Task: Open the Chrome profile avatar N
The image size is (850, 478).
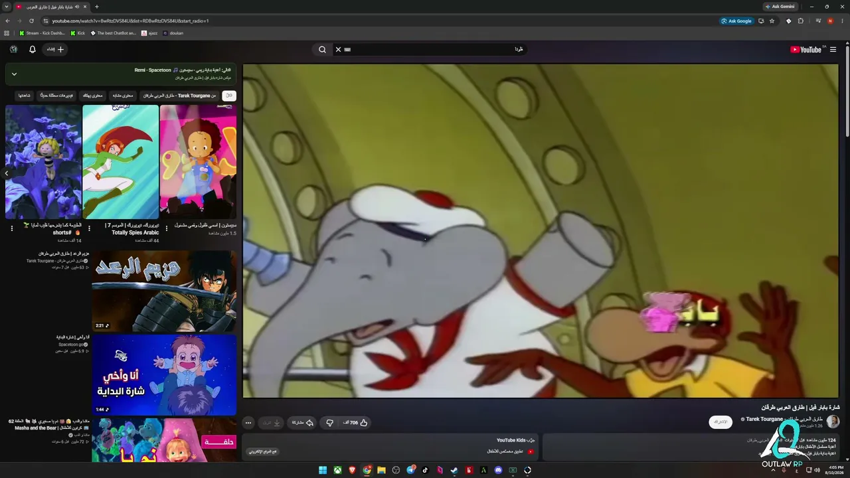Action: (x=830, y=21)
